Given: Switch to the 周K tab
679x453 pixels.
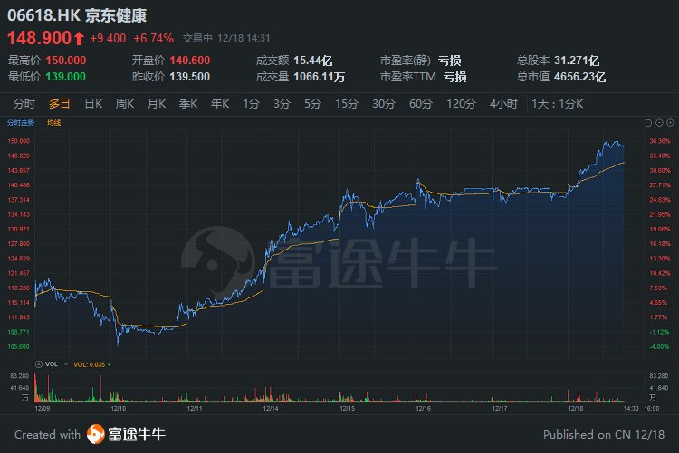Looking at the screenshot, I should (125, 104).
